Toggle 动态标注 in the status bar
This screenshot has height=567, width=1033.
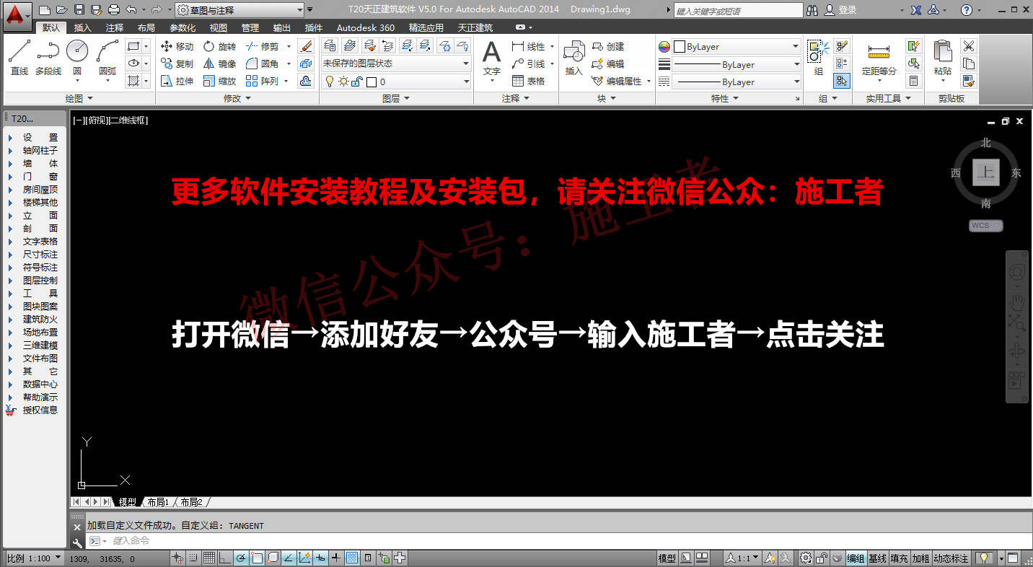tap(951, 558)
